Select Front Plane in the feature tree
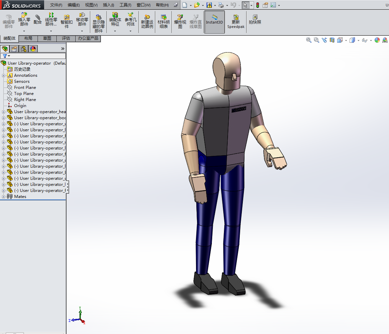Image resolution: width=389 pixels, height=334 pixels. pos(25,88)
